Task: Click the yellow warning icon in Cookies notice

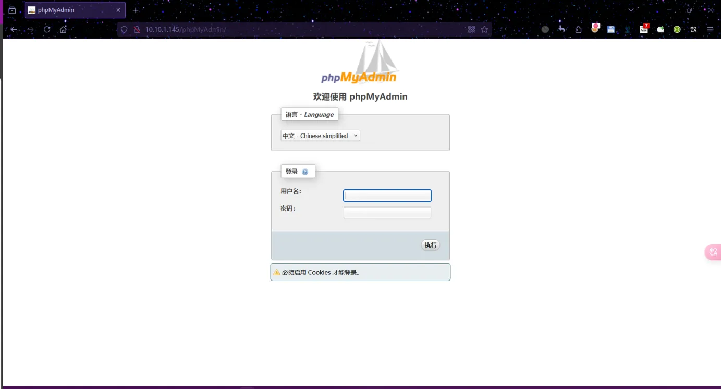Action: [277, 272]
